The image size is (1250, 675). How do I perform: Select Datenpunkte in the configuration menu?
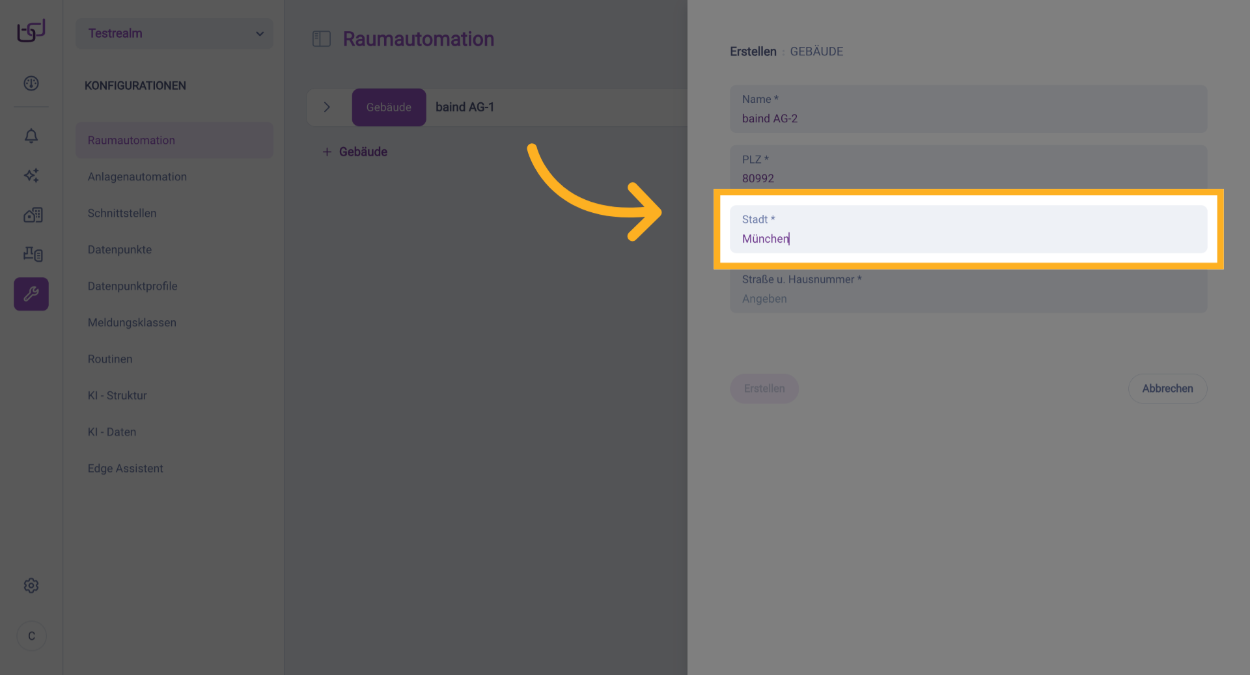(x=120, y=250)
